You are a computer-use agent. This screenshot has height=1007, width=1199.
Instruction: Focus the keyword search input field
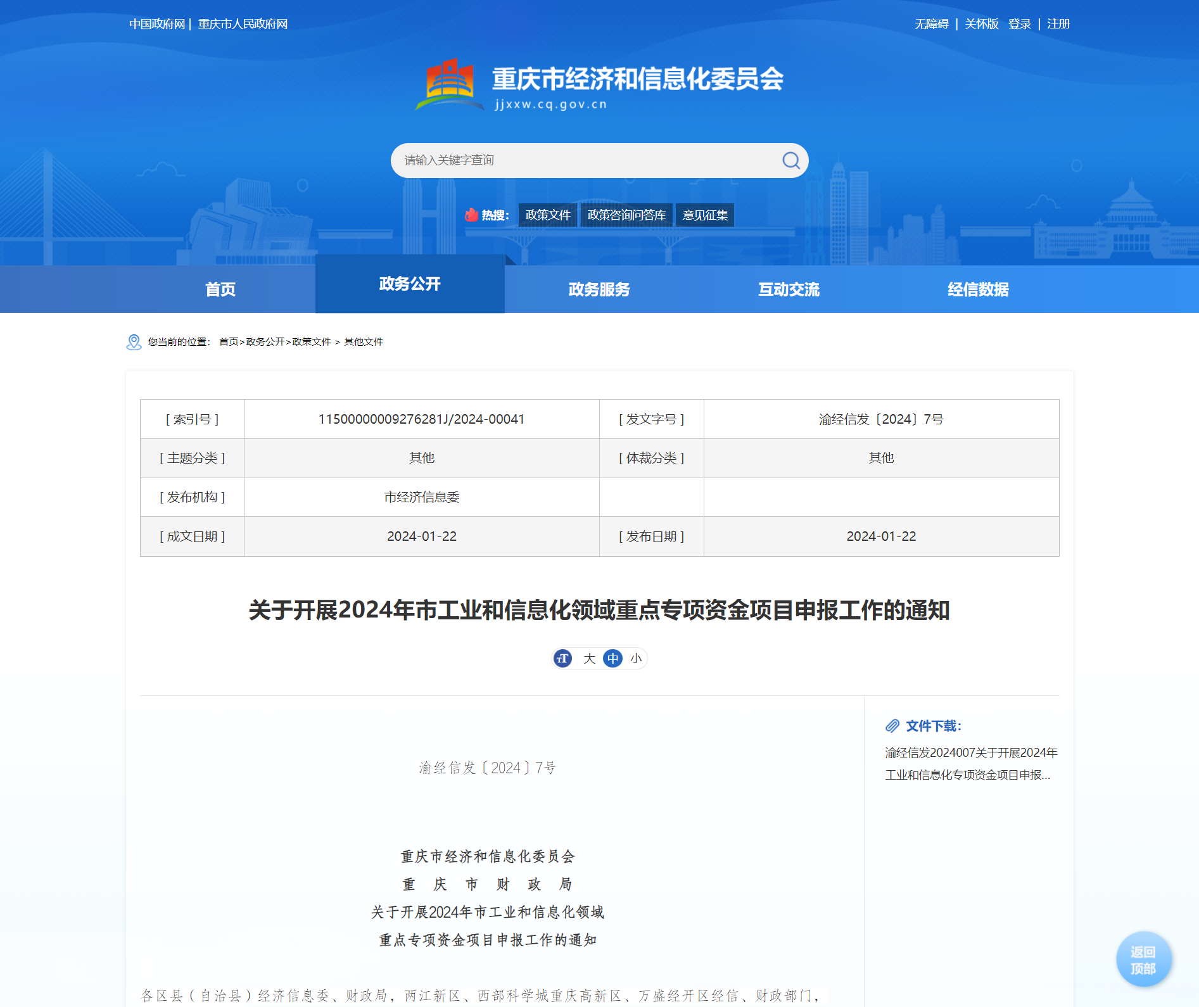click(583, 160)
